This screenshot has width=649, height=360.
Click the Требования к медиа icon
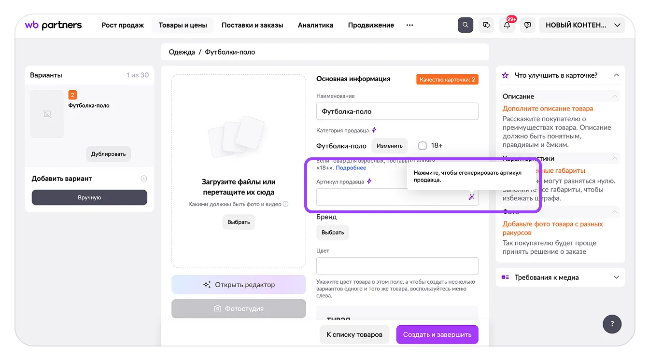(505, 277)
